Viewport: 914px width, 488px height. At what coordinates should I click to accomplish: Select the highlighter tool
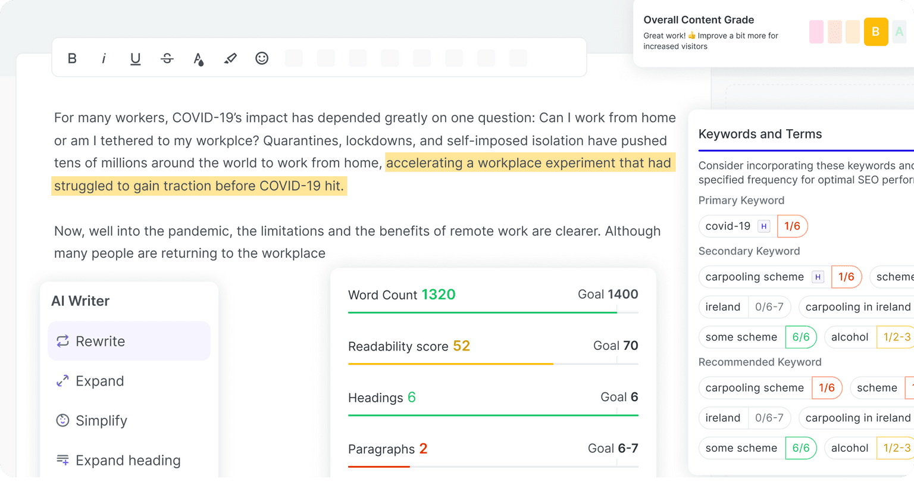click(230, 58)
